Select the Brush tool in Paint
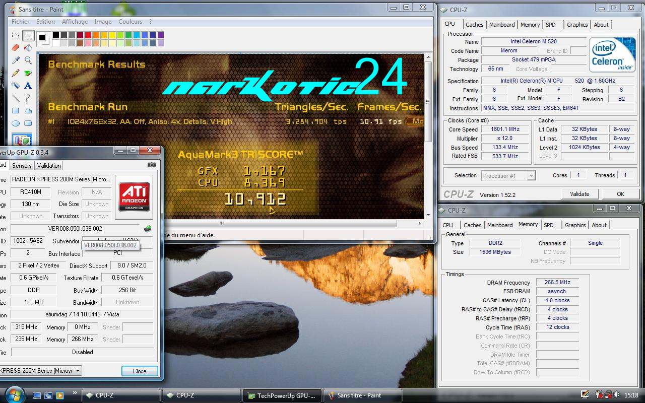This screenshot has width=645, height=403. click(28, 74)
